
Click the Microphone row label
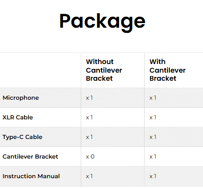21,98
